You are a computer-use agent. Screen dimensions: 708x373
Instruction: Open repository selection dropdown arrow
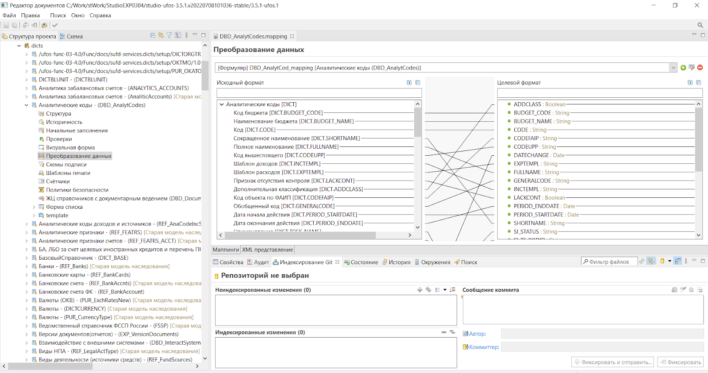[670, 261]
